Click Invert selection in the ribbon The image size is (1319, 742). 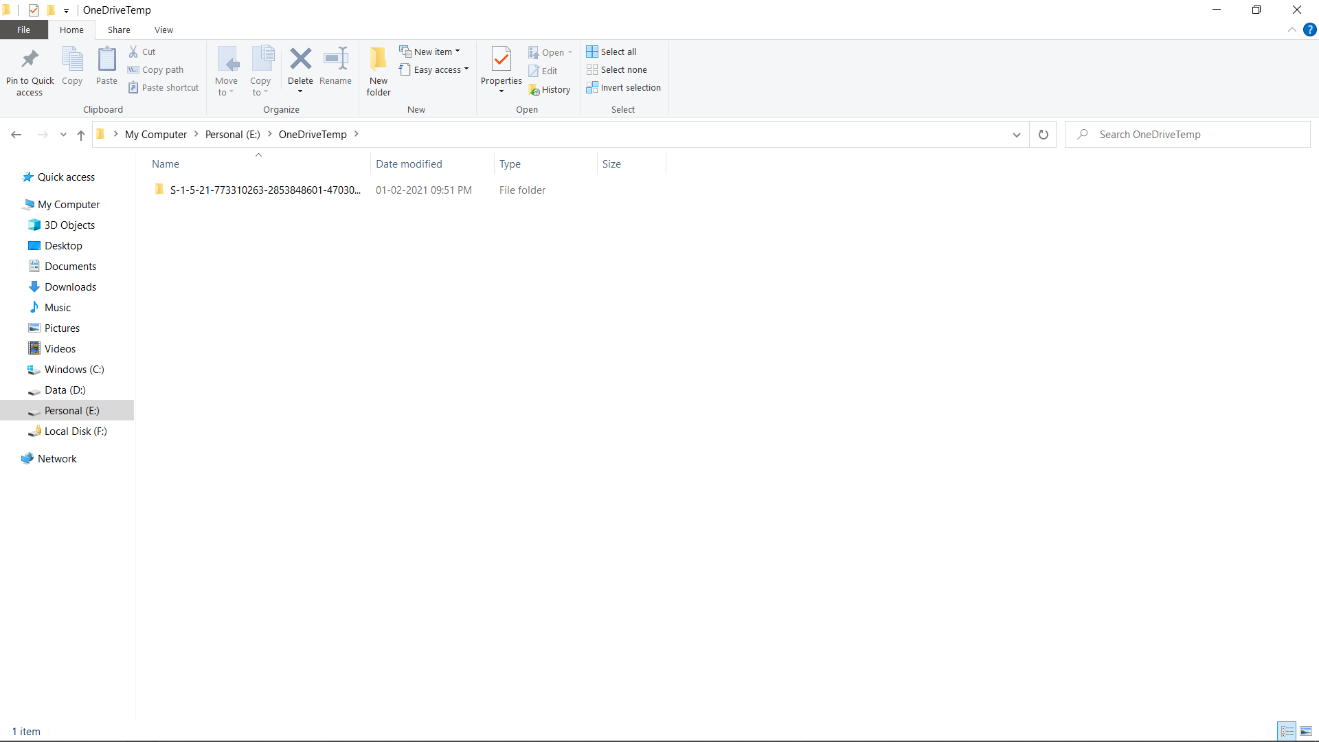[x=623, y=87]
